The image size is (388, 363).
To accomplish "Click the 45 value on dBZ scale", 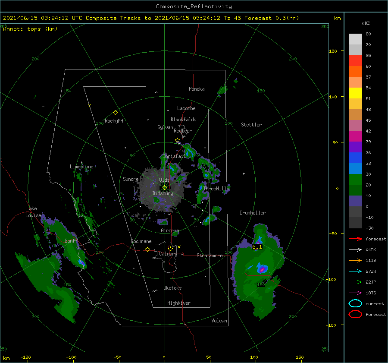I will coord(368,120).
